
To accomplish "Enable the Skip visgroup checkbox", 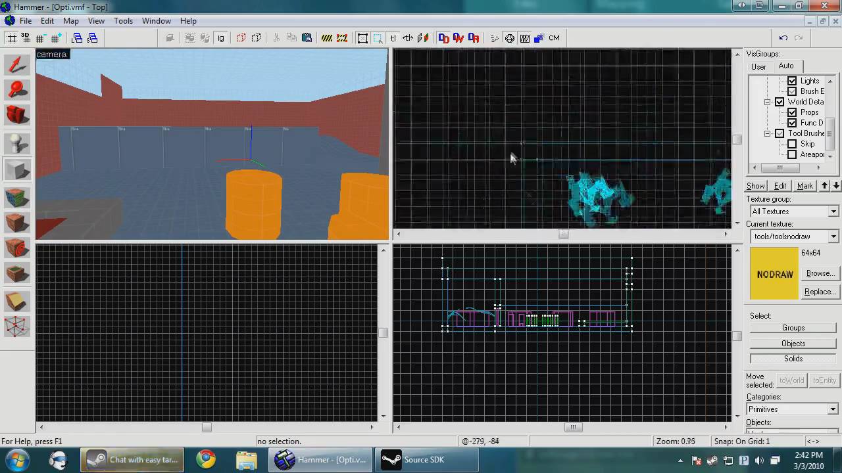I will [x=792, y=144].
